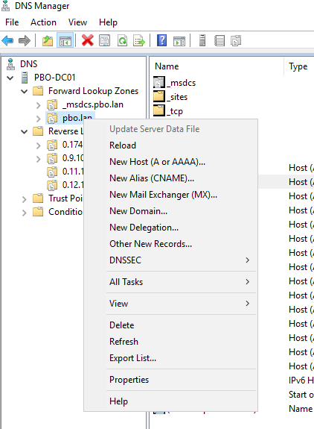The height and width of the screenshot is (429, 314).
Task: Click the red X Delete toolbar icon
Action: (x=88, y=40)
